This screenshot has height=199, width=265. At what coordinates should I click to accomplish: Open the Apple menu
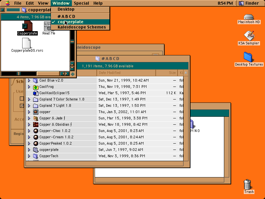point(8,3)
